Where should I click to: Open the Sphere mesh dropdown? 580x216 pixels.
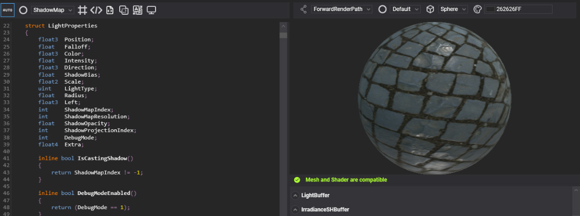pyautogui.click(x=453, y=9)
